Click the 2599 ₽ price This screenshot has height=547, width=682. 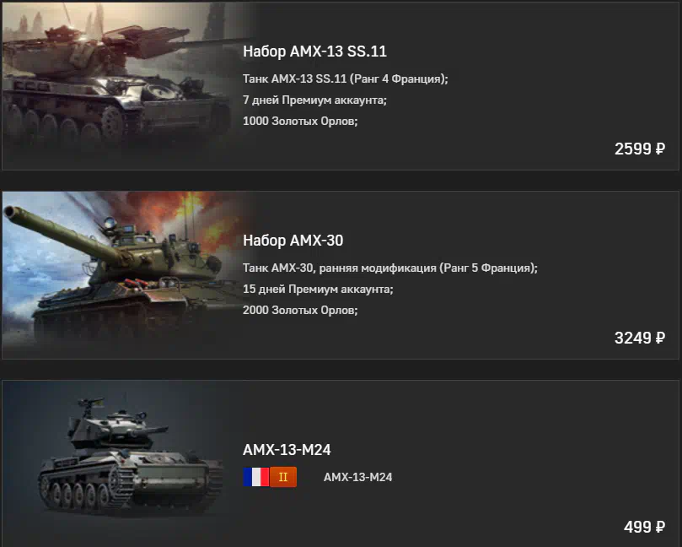point(639,149)
